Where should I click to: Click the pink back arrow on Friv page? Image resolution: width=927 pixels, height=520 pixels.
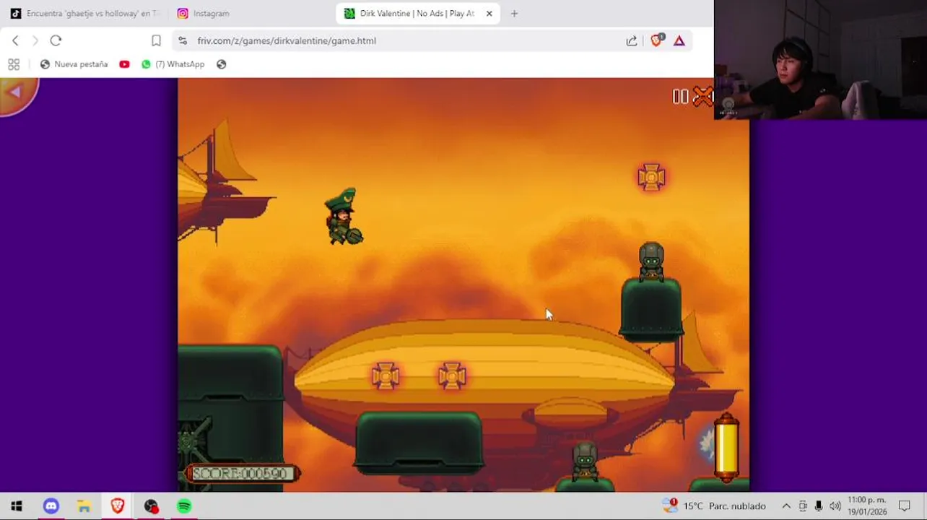16,93
